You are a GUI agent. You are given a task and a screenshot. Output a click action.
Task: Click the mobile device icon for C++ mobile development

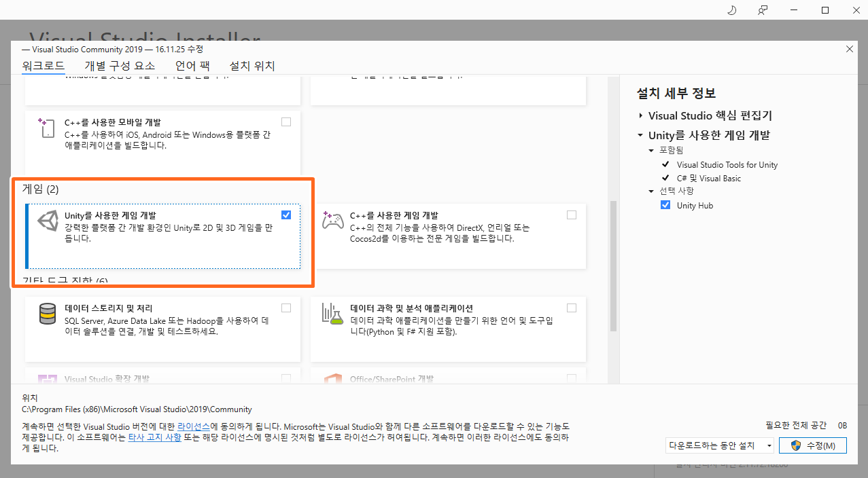47,128
